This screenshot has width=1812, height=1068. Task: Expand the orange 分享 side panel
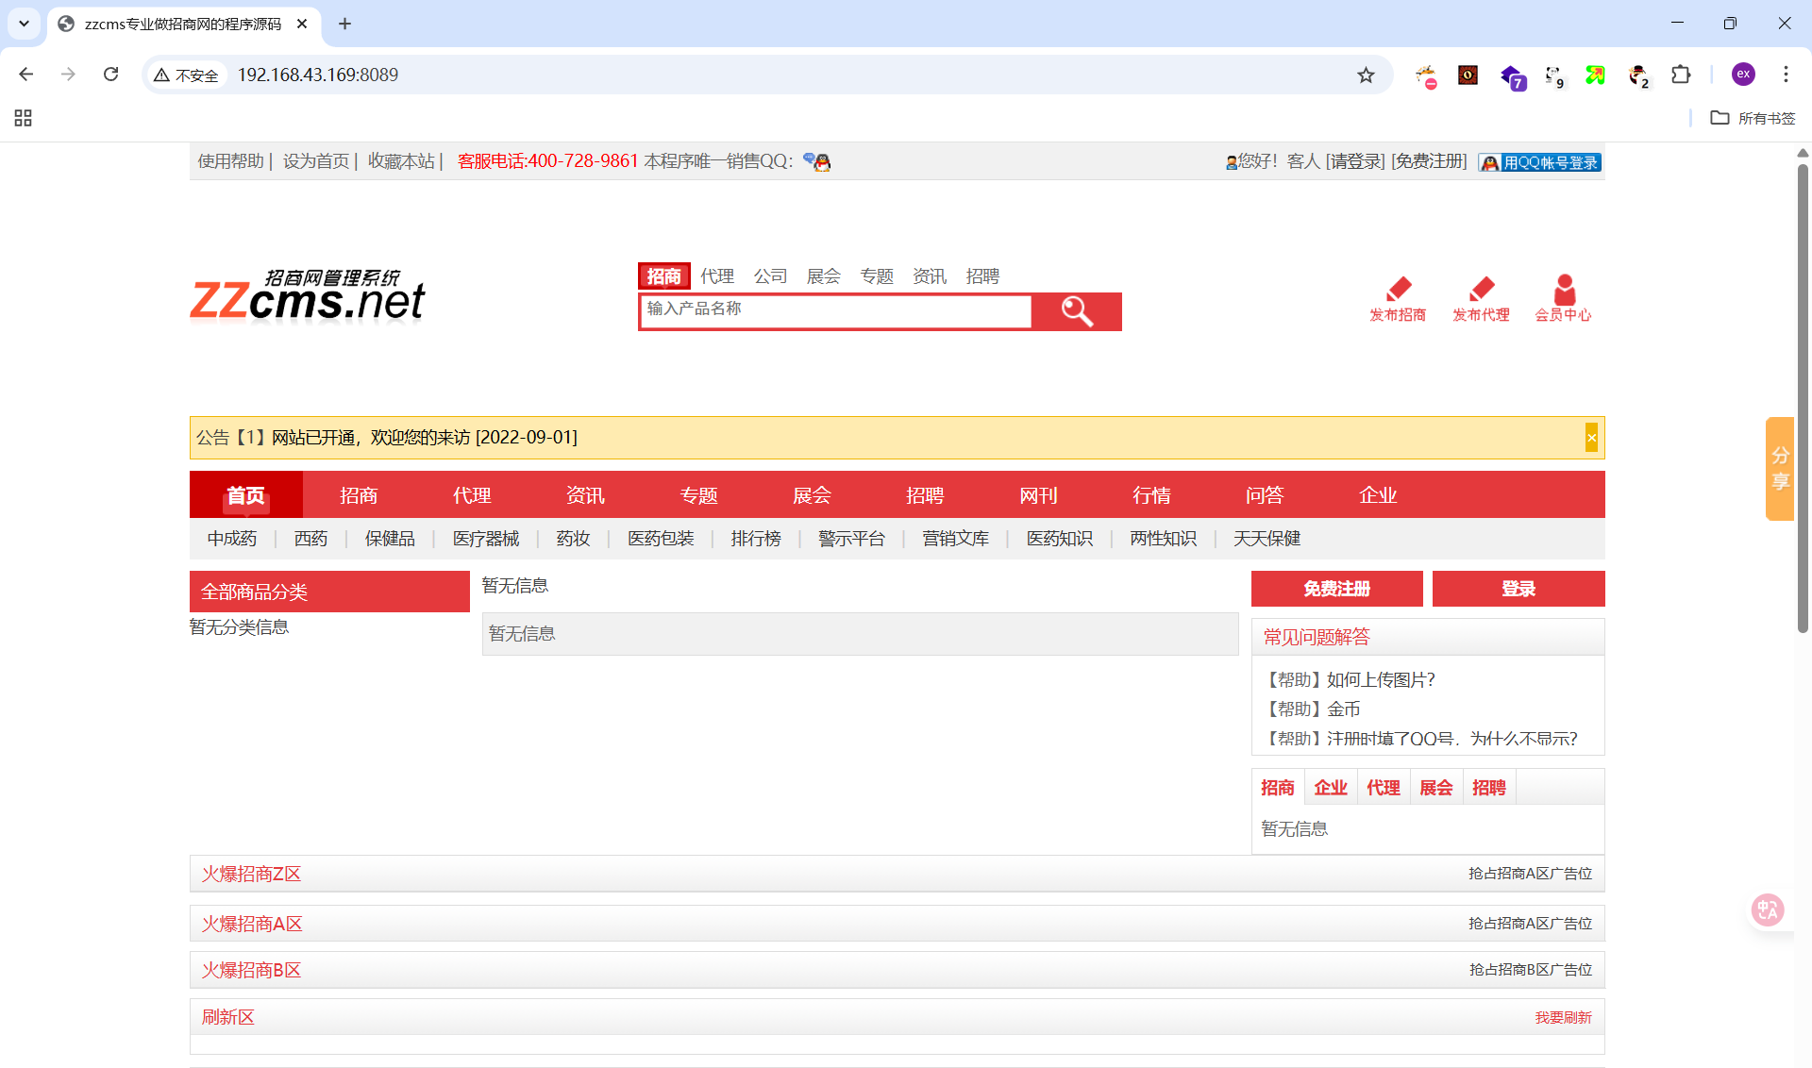coord(1779,469)
